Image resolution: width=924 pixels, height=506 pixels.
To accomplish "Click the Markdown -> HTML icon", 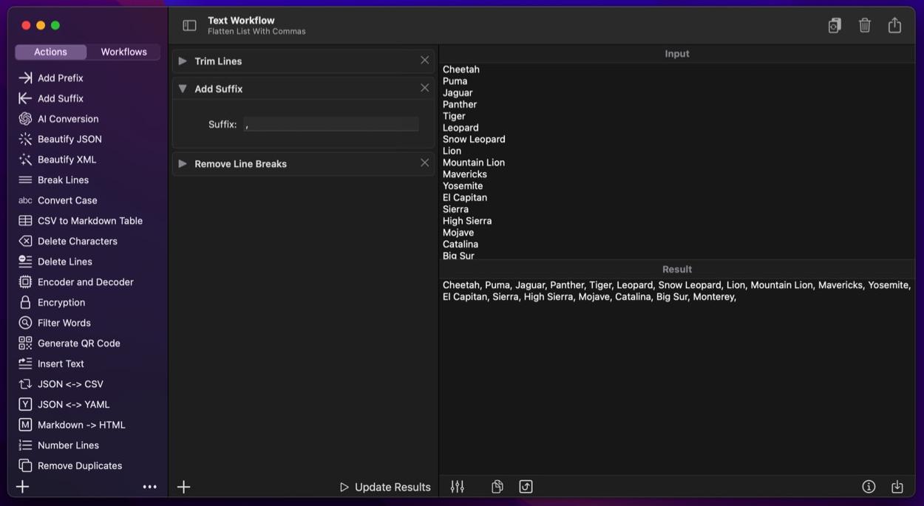I will point(25,425).
